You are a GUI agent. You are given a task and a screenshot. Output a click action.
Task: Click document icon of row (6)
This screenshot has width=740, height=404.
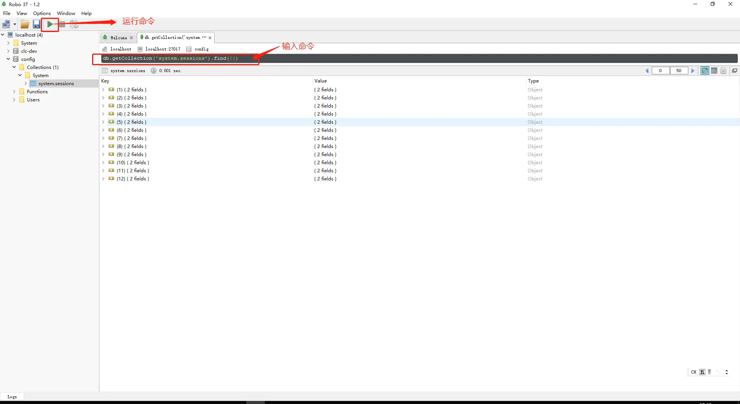point(111,130)
